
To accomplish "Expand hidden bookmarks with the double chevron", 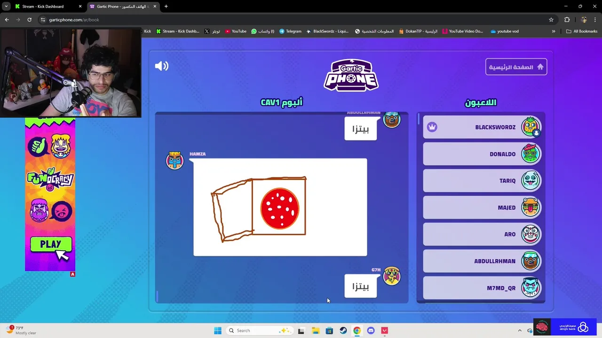I will pyautogui.click(x=554, y=31).
